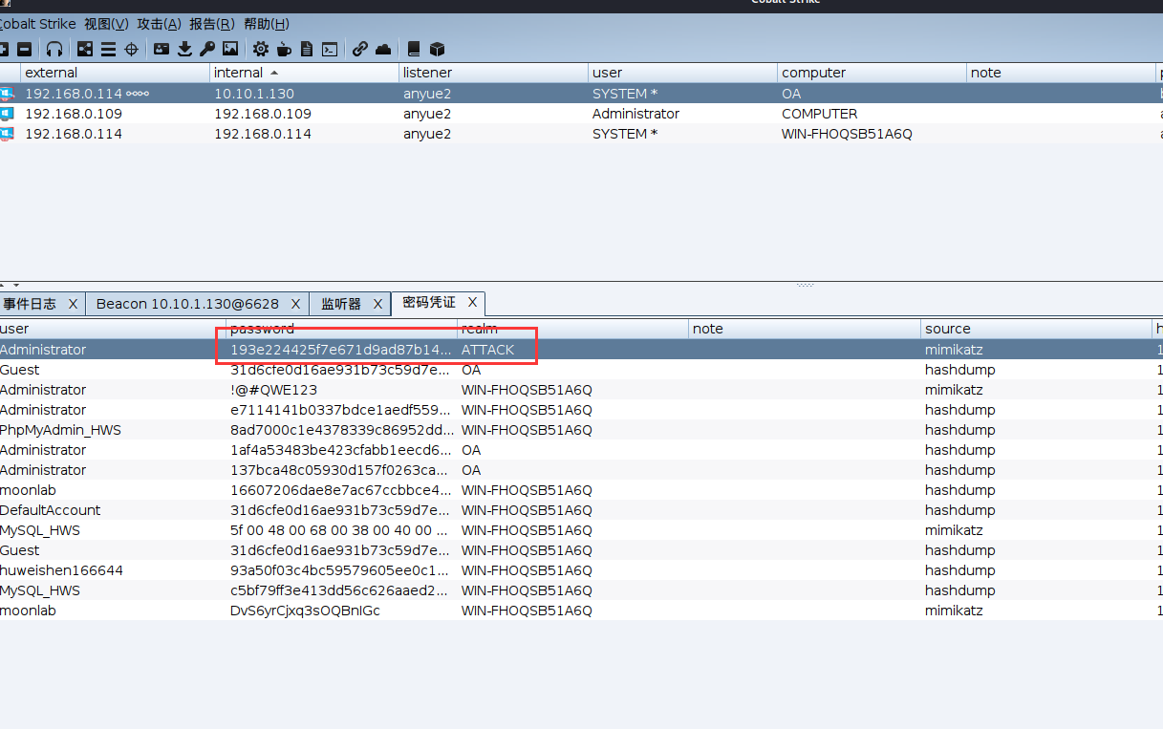Select MySQL_HWS row with mimikatz source
This screenshot has width=1163, height=729.
pos(581,530)
